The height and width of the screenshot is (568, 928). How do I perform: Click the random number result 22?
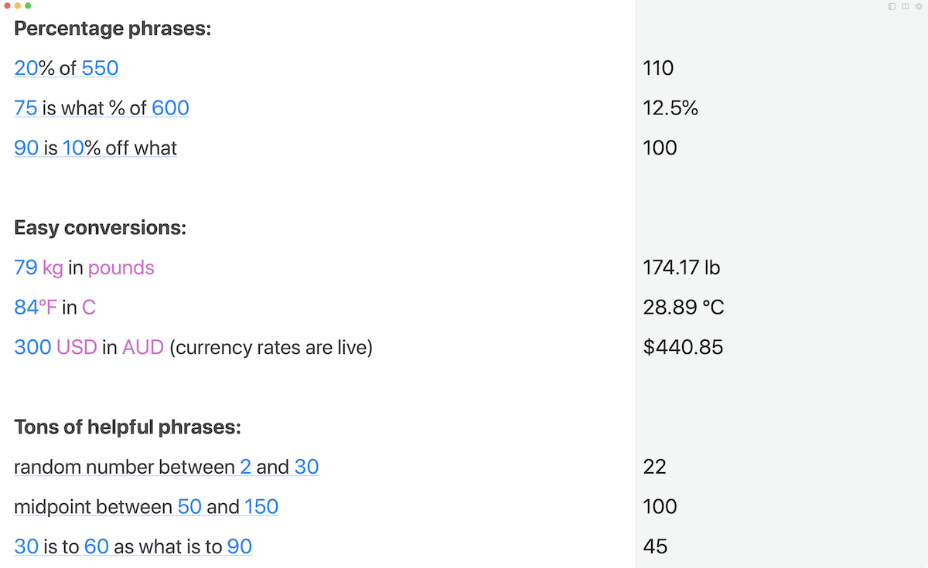click(654, 467)
